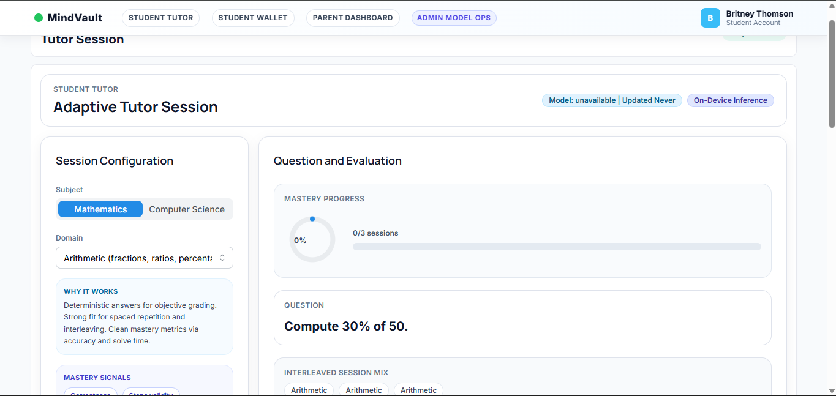Click the green MindVault logo dot
Viewport: 836px width, 396px height.
[39, 18]
